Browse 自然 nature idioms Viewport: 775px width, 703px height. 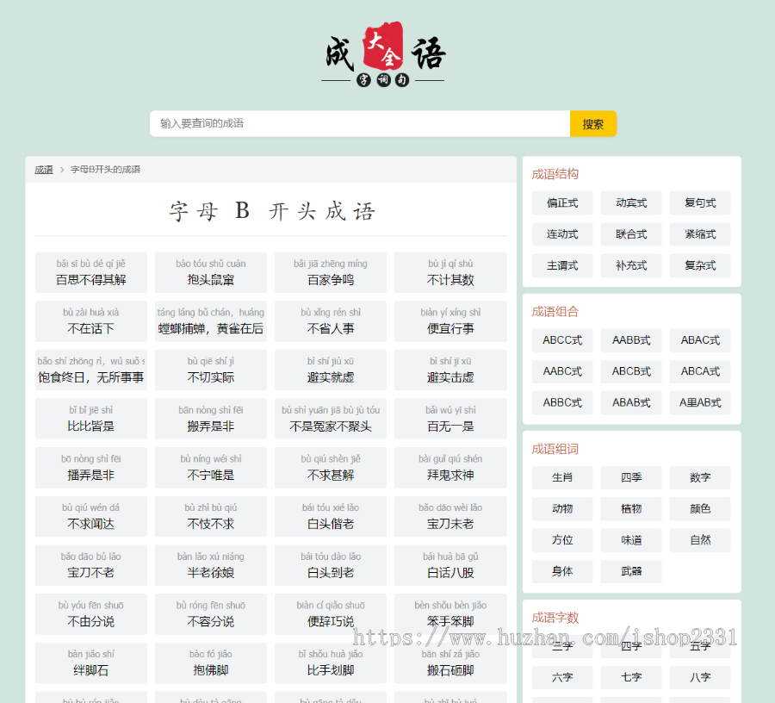(700, 540)
